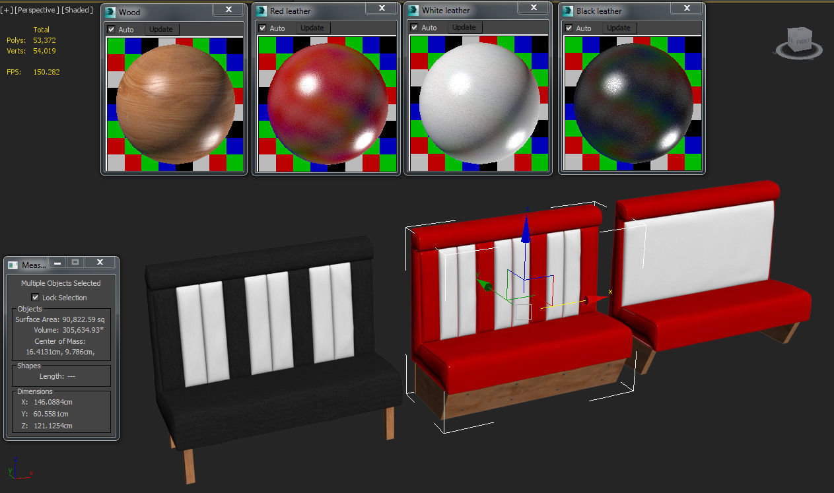Screen dimensions: 834x493
Task: Click Update in Red leather window
Action: pyautogui.click(x=312, y=28)
